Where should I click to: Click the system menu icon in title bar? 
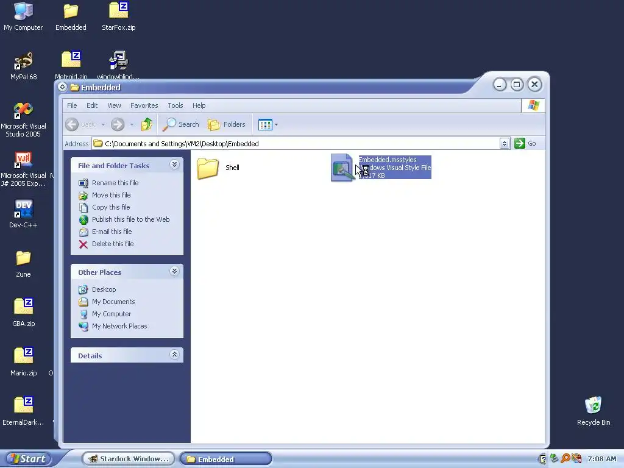pos(63,87)
